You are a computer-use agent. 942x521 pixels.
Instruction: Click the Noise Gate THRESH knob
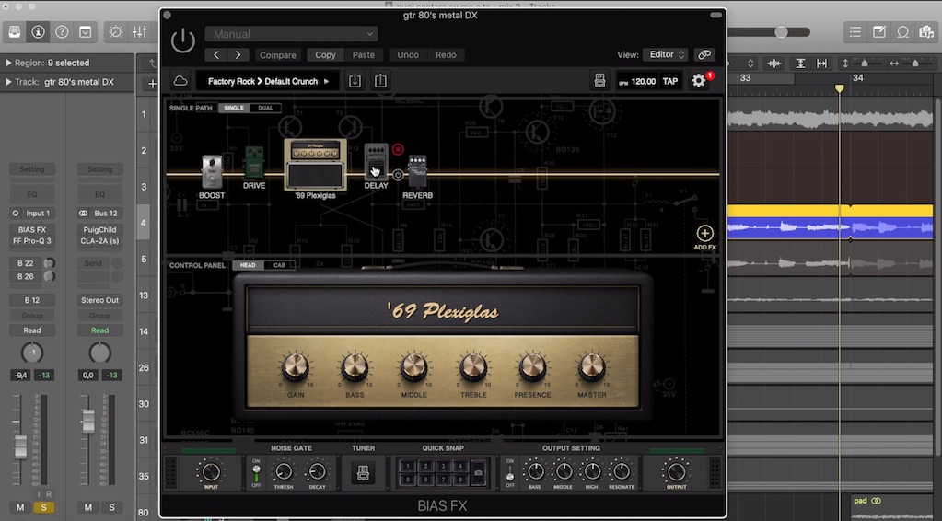click(284, 472)
